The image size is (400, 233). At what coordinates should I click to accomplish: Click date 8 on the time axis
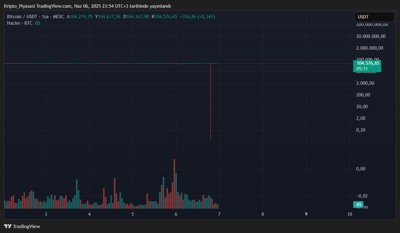(263, 214)
